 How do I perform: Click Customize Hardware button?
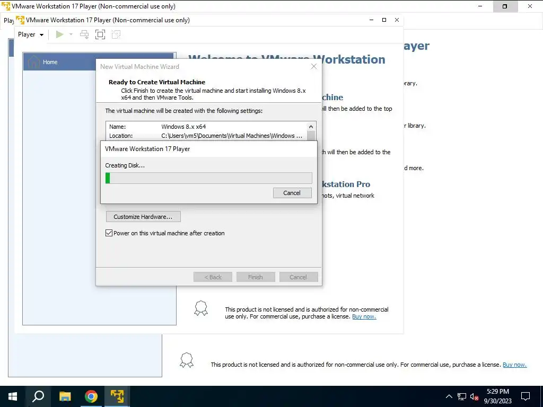click(x=143, y=217)
